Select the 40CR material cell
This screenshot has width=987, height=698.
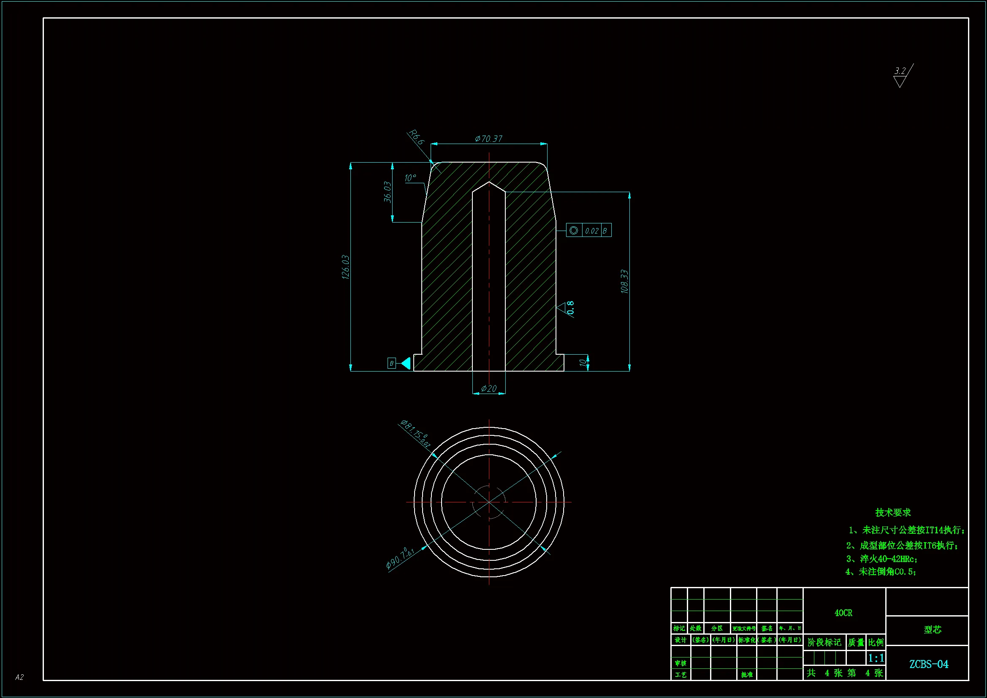click(x=843, y=613)
